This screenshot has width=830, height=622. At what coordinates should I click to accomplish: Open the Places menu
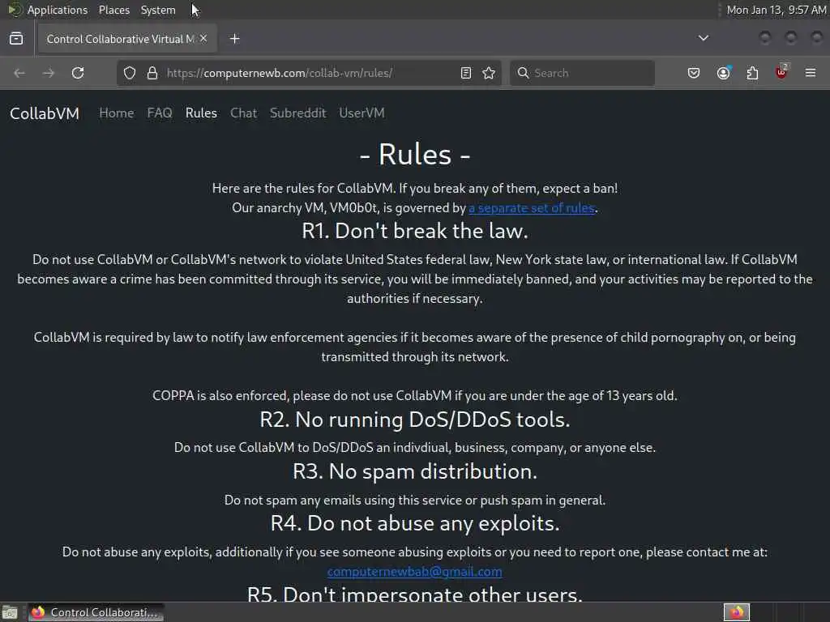[114, 10]
